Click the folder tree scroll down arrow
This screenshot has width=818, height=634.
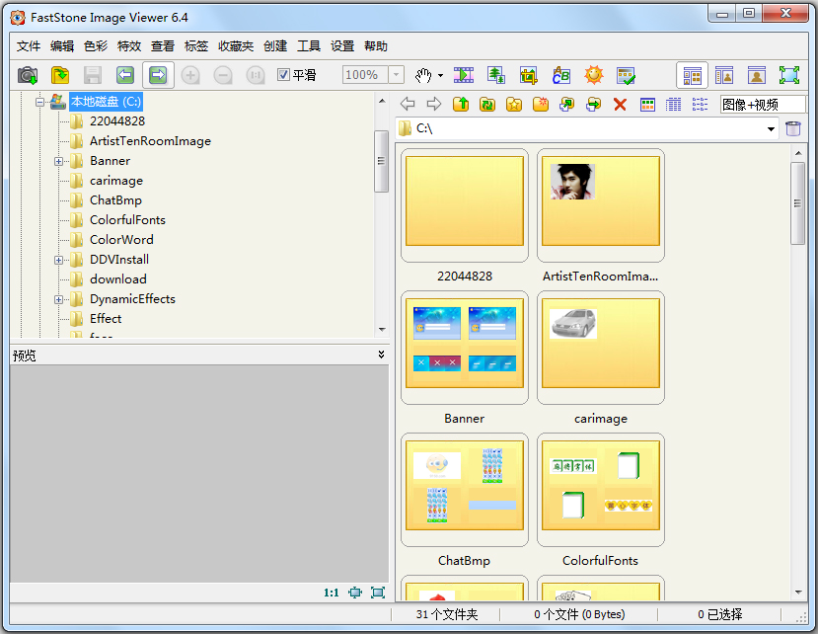(x=382, y=330)
